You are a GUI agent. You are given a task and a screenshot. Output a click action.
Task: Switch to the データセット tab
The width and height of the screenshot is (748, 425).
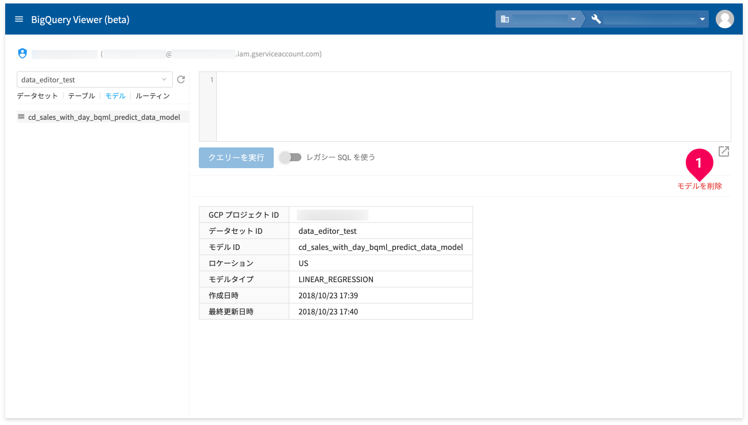37,96
